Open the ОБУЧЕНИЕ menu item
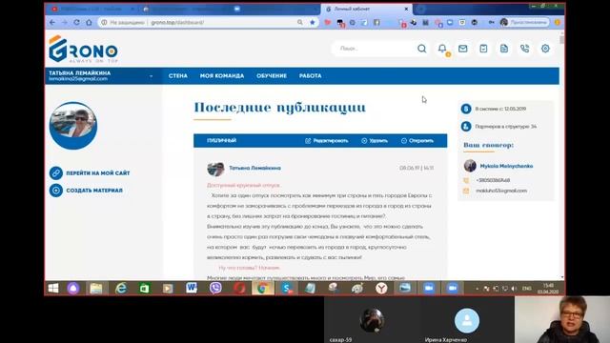The image size is (610, 343). tap(272, 76)
